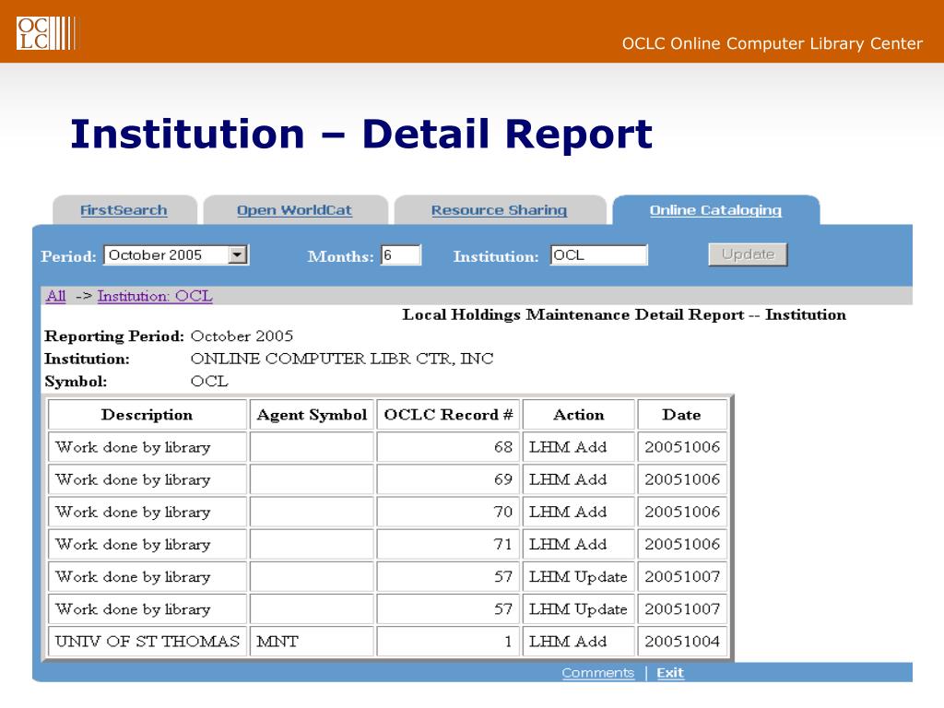Open the Comments link

click(x=597, y=672)
